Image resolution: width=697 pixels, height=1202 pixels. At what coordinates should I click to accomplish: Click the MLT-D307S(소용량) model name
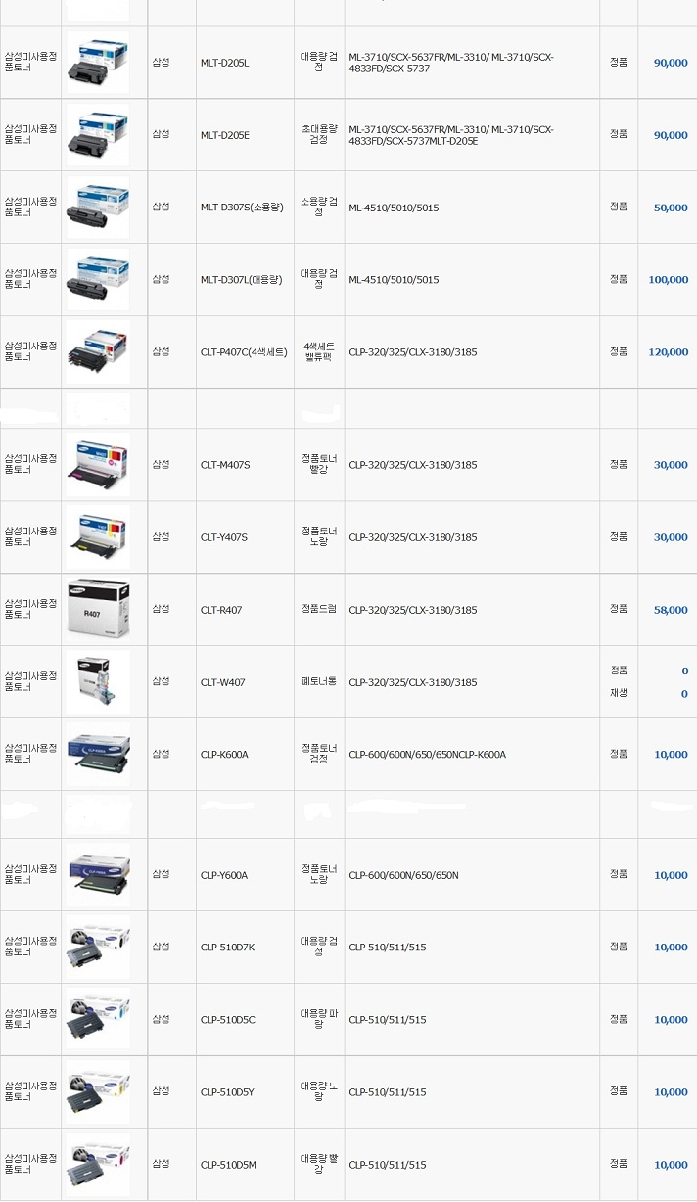pyautogui.click(x=242, y=208)
